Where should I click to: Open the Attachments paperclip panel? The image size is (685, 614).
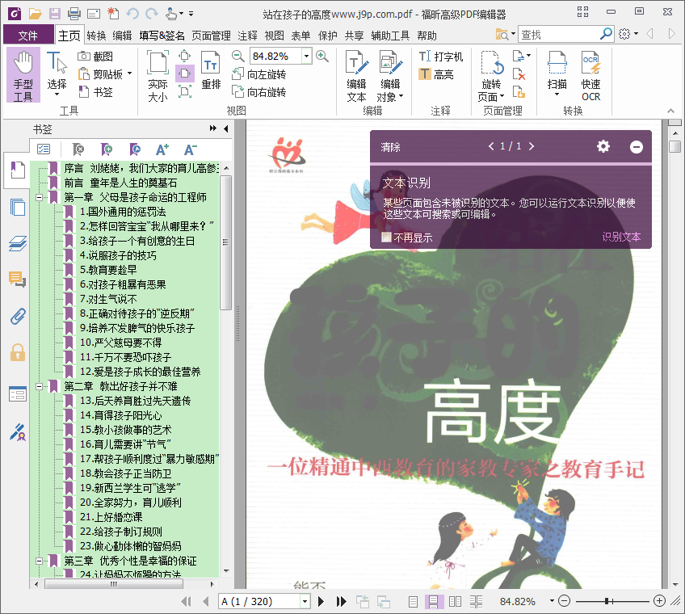[18, 316]
